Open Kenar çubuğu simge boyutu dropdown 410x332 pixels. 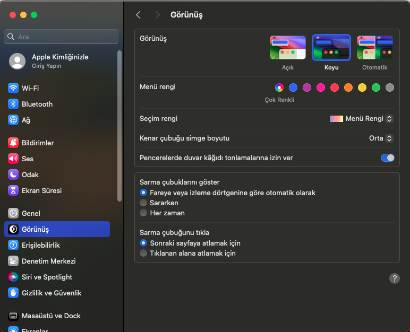(381, 138)
